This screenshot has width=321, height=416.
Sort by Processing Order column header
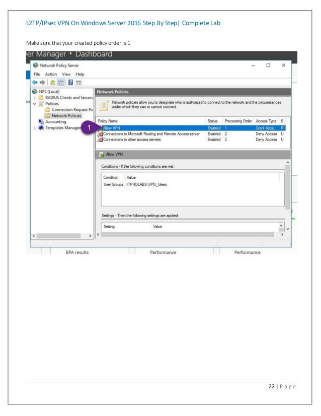(238, 121)
